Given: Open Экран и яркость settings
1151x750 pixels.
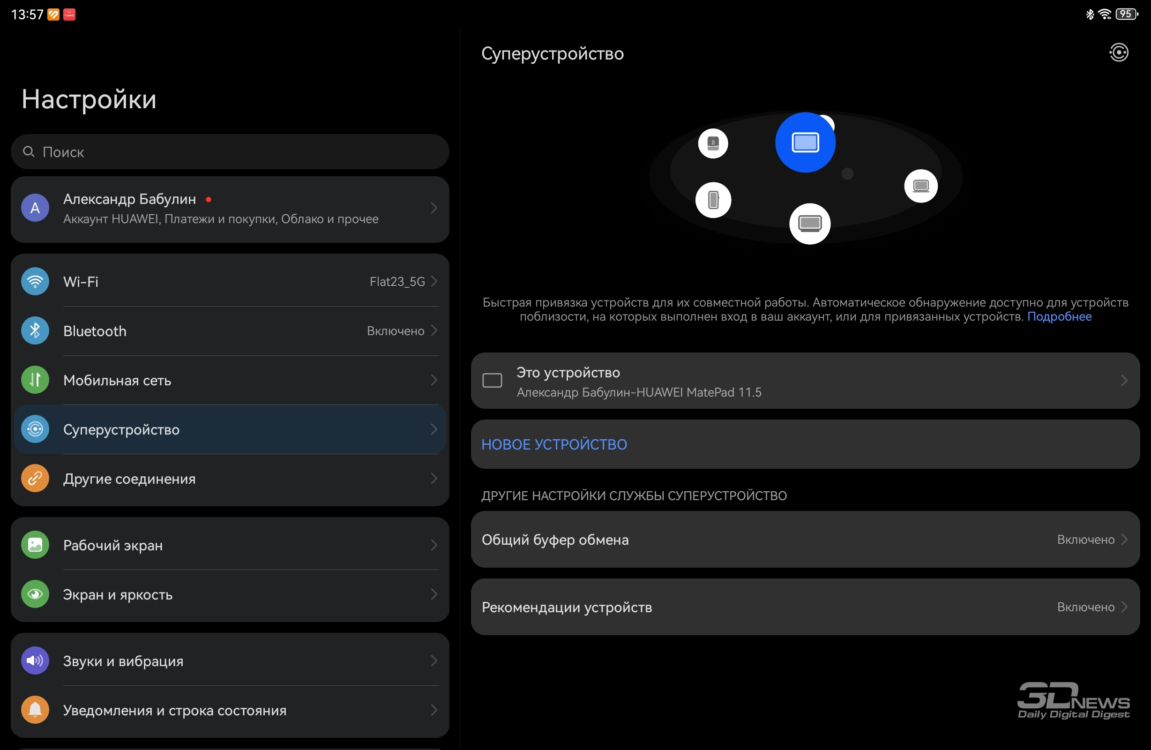Looking at the screenshot, I should (x=230, y=594).
